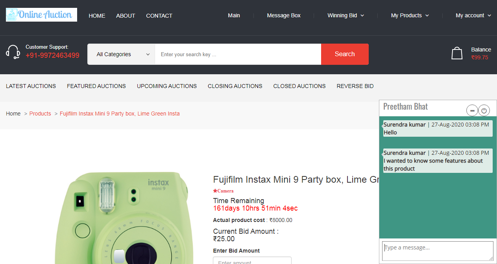Click the Fujifilm Instax Mini 9 product title
The image size is (497, 264).
coord(296,180)
